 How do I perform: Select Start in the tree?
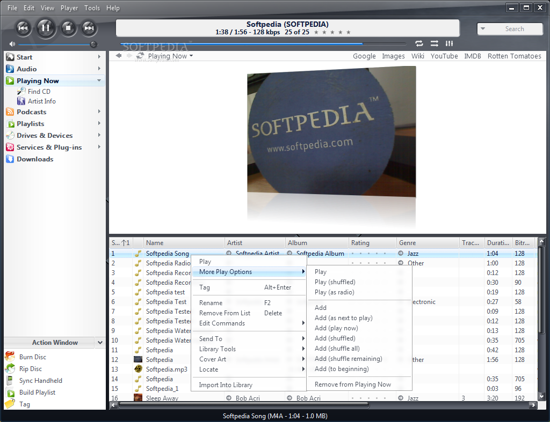coord(24,57)
